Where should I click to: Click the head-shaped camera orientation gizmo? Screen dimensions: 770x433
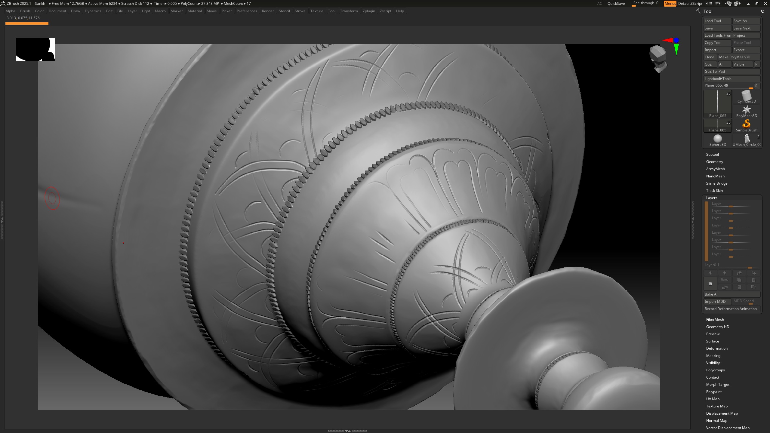pyautogui.click(x=658, y=59)
